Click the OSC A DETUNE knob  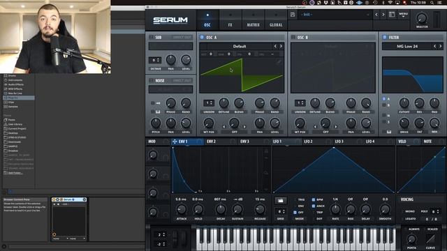[x=223, y=103]
